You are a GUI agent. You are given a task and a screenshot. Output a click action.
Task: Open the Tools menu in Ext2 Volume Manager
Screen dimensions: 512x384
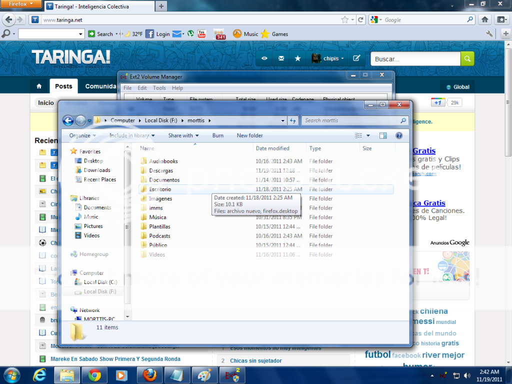click(159, 88)
